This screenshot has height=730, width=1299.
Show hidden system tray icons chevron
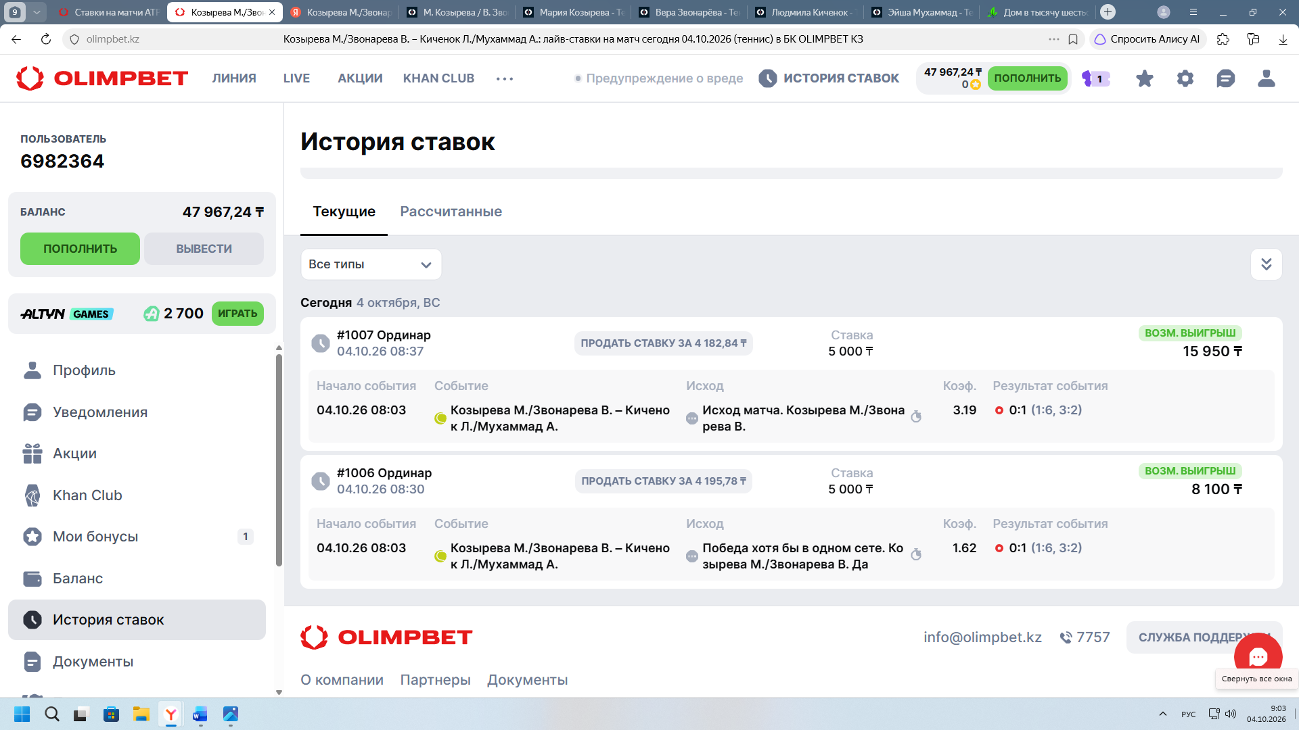click(1162, 714)
